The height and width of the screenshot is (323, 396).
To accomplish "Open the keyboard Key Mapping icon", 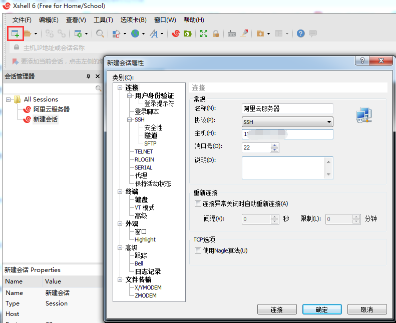I will (232, 33).
